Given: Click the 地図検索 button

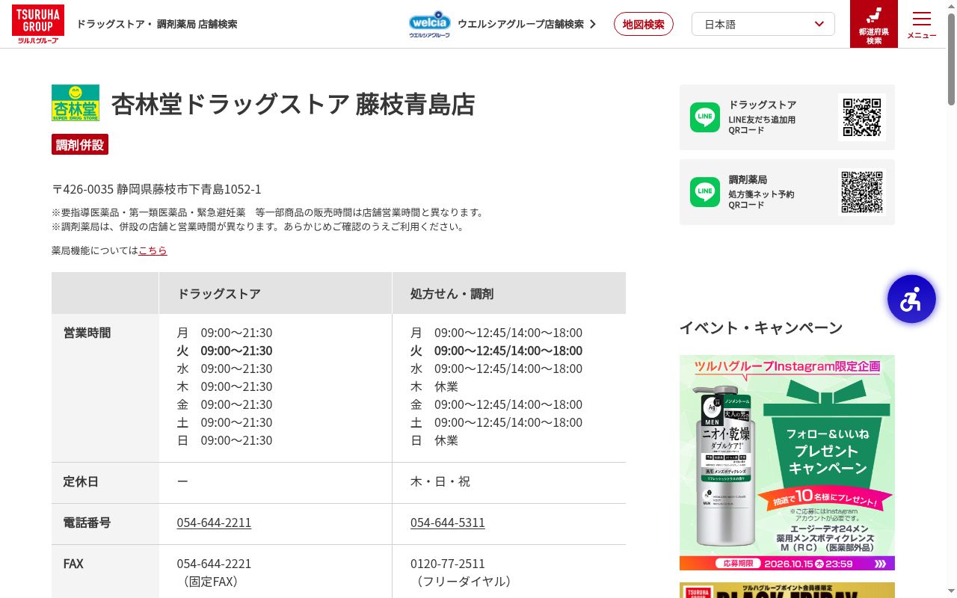Looking at the screenshot, I should point(644,24).
